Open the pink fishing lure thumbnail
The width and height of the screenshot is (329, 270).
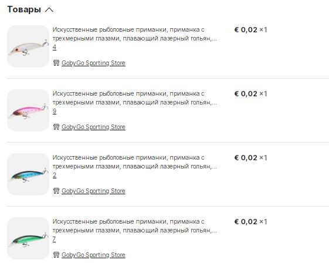click(x=28, y=110)
